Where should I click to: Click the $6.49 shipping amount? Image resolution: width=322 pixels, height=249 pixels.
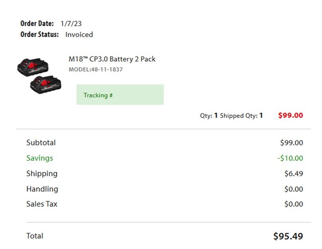point(294,174)
